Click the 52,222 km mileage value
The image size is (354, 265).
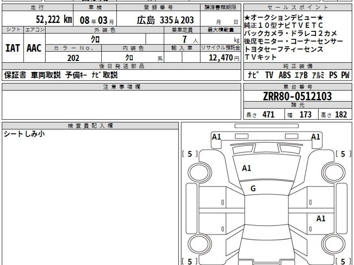[54, 19]
